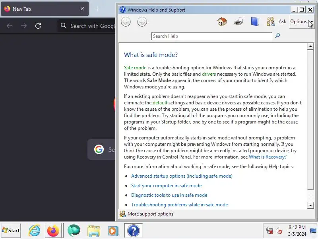Click the Firefox address bar search field

[87, 26]
